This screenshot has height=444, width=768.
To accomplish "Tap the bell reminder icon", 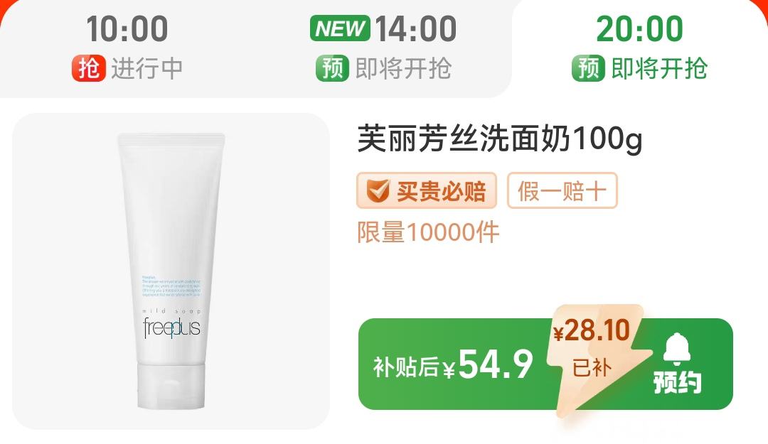I will tap(677, 349).
